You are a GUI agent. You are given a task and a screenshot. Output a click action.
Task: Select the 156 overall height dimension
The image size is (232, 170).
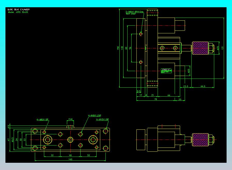pyautogui.click(x=118, y=48)
